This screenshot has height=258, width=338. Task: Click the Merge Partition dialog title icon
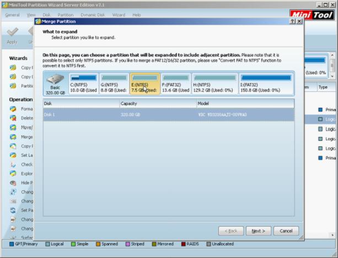pyautogui.click(x=38, y=21)
